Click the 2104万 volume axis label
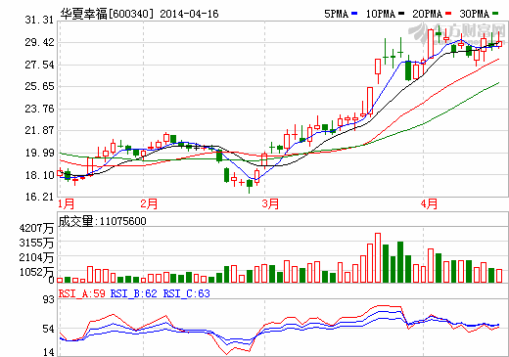 click(36, 257)
